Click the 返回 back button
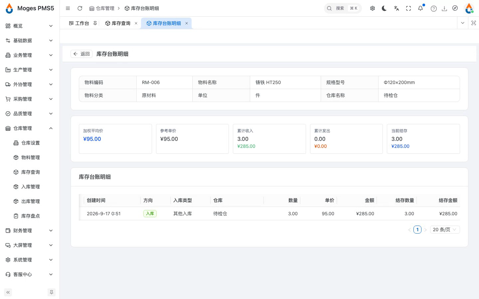Image resolution: width=479 pixels, height=299 pixels. point(81,54)
